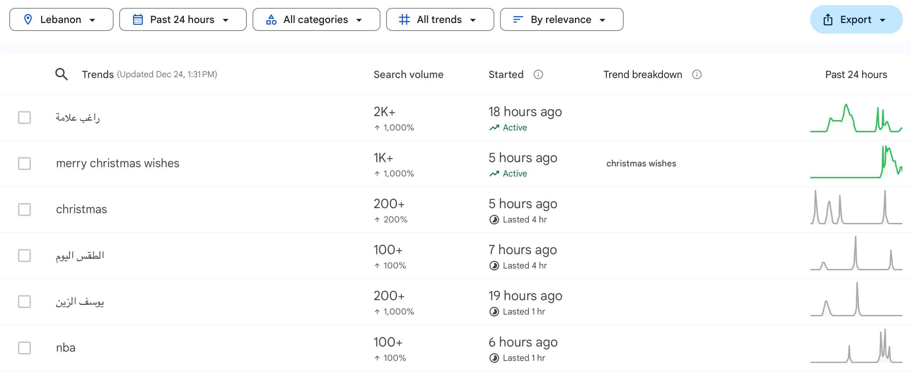The width and height of the screenshot is (911, 376).
Task: Expand the By relevance dropdown arrow
Action: pyautogui.click(x=602, y=20)
